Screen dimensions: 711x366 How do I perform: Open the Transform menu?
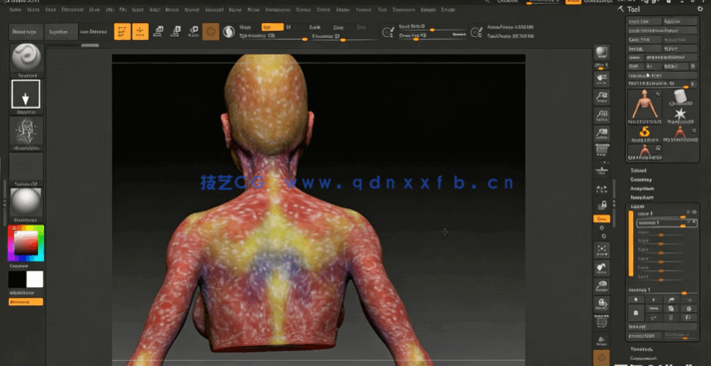pos(403,10)
